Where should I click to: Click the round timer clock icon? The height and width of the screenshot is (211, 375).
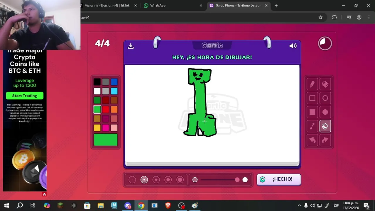pyautogui.click(x=325, y=43)
